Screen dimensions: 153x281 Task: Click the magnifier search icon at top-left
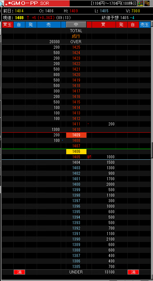[1, 3]
